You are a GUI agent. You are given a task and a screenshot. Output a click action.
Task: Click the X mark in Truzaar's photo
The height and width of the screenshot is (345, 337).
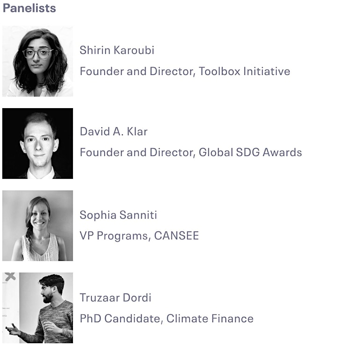(x=10, y=277)
